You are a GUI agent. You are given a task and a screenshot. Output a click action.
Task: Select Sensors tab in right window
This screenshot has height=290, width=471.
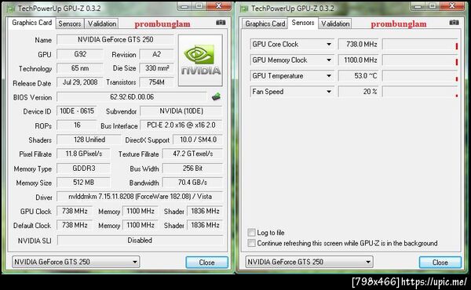coord(303,23)
